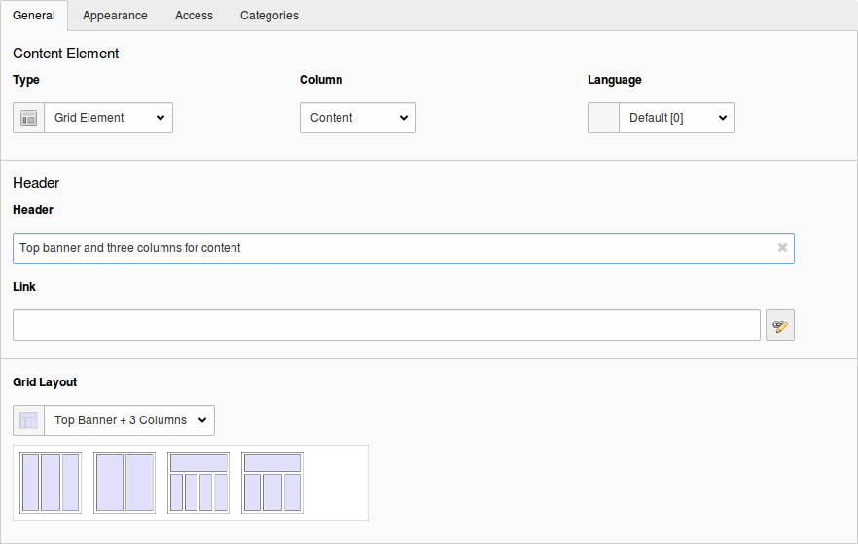Click inside the Header text field
Image resolution: width=858 pixels, height=544 pixels.
pyautogui.click(x=389, y=248)
